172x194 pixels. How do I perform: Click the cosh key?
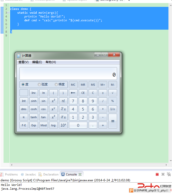click(x=34, y=109)
